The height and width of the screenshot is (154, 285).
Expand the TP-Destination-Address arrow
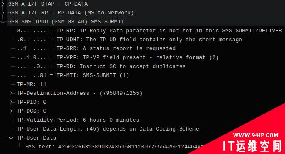11,93
